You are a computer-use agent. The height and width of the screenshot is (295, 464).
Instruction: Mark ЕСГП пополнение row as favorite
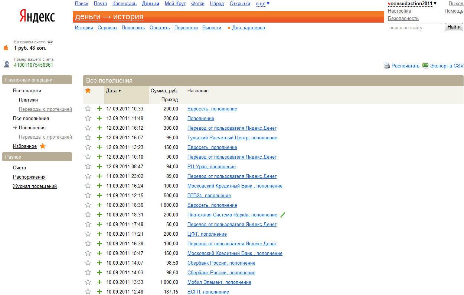click(88, 292)
